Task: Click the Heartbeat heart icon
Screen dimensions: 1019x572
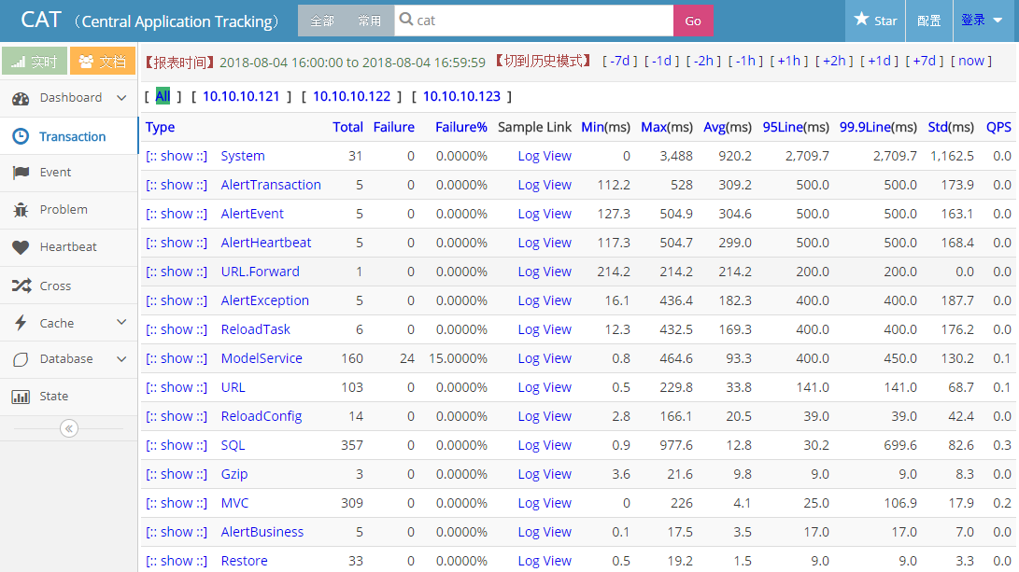Action: click(21, 247)
